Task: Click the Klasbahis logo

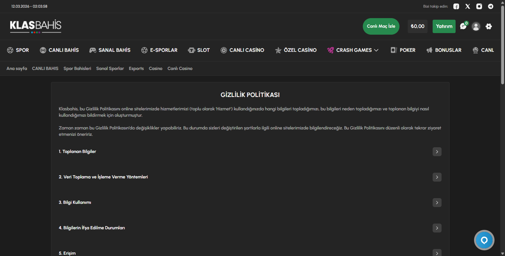Action: click(x=36, y=26)
